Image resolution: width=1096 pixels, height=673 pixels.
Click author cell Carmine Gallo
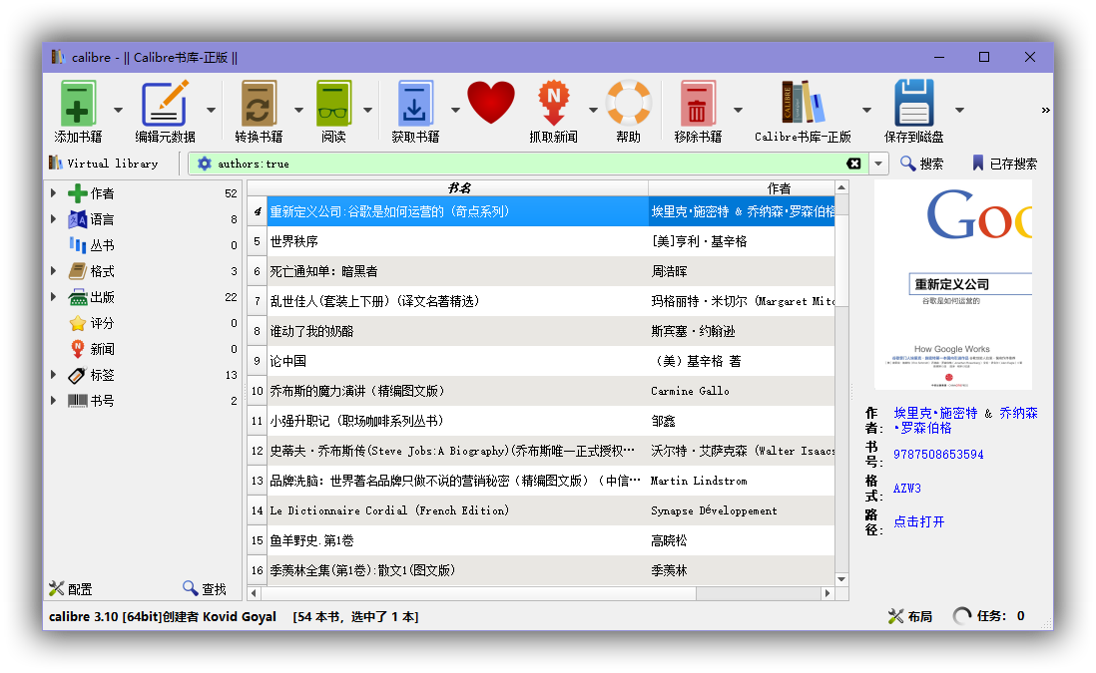pyautogui.click(x=690, y=391)
